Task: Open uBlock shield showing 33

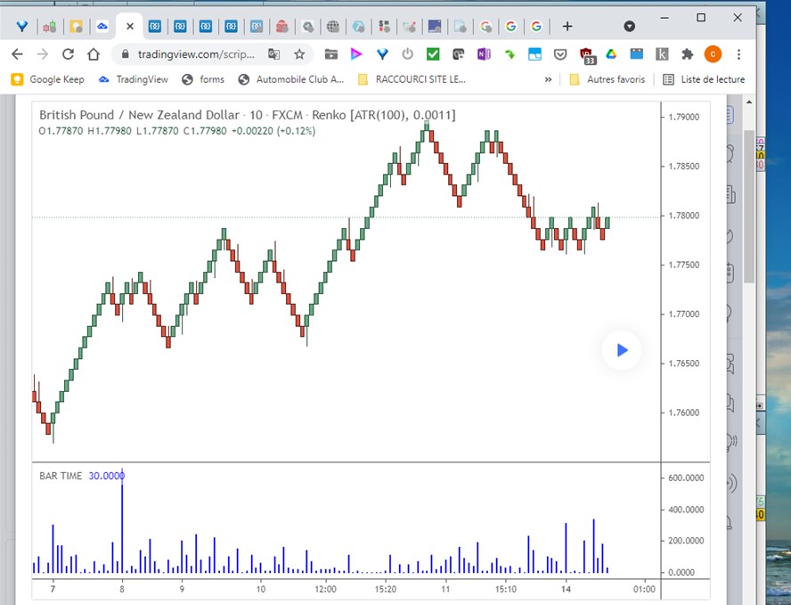Action: (587, 55)
